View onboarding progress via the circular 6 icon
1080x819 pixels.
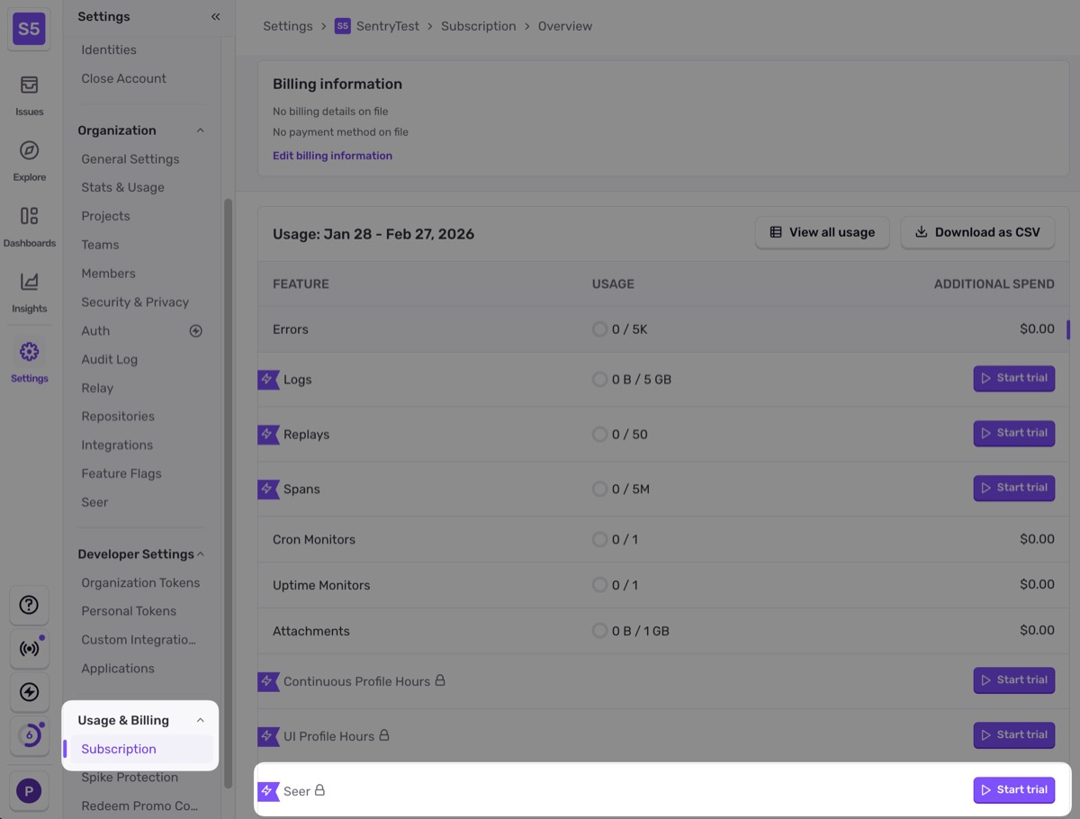click(x=29, y=735)
